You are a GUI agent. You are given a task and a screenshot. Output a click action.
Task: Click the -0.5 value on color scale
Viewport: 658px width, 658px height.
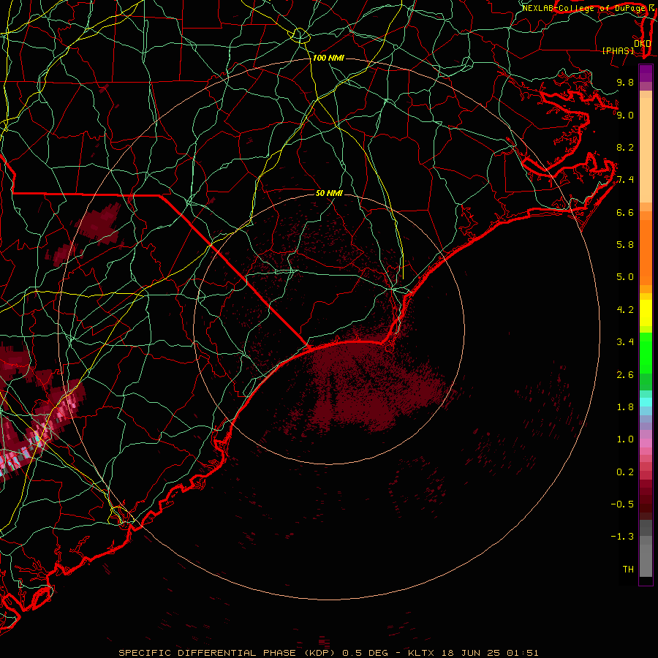pos(622,504)
